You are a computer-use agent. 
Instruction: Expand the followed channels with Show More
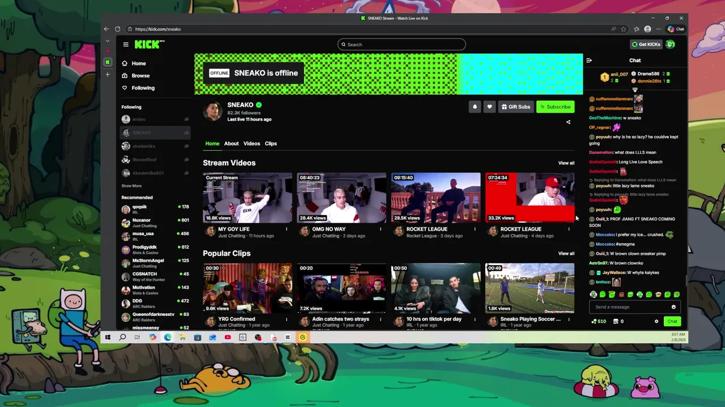[x=131, y=186]
